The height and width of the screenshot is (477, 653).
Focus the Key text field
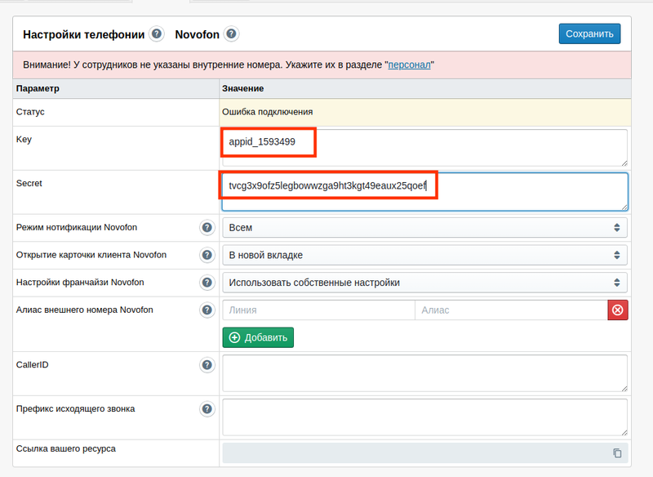[424, 148]
